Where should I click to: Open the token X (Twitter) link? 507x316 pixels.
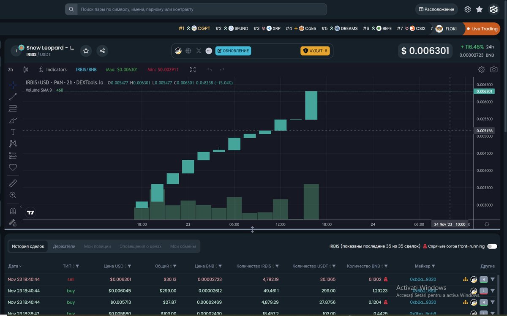coord(199,51)
